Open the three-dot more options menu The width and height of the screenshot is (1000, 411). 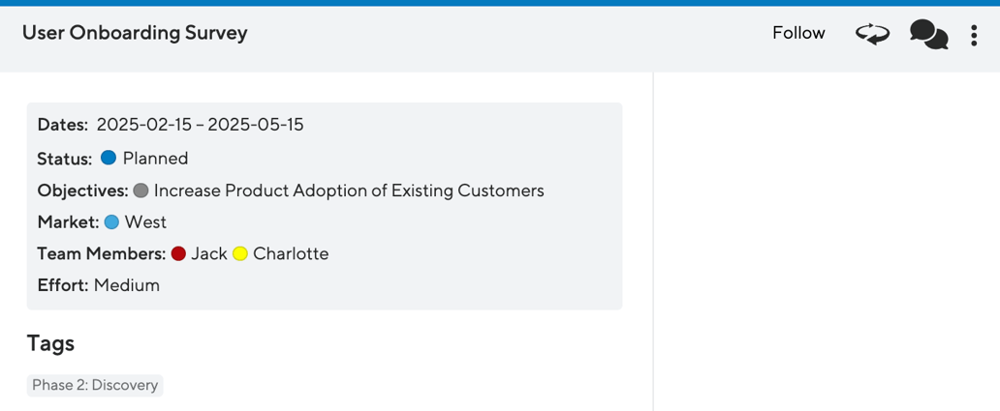pyautogui.click(x=974, y=36)
